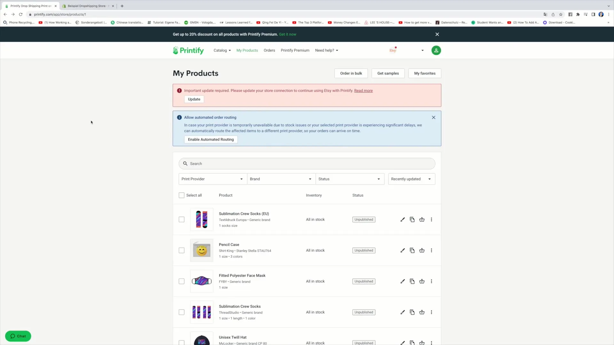The width and height of the screenshot is (614, 345).
Task: Duplicate the ThreadStudio Sublimation Crew Socks
Action: 412,312
